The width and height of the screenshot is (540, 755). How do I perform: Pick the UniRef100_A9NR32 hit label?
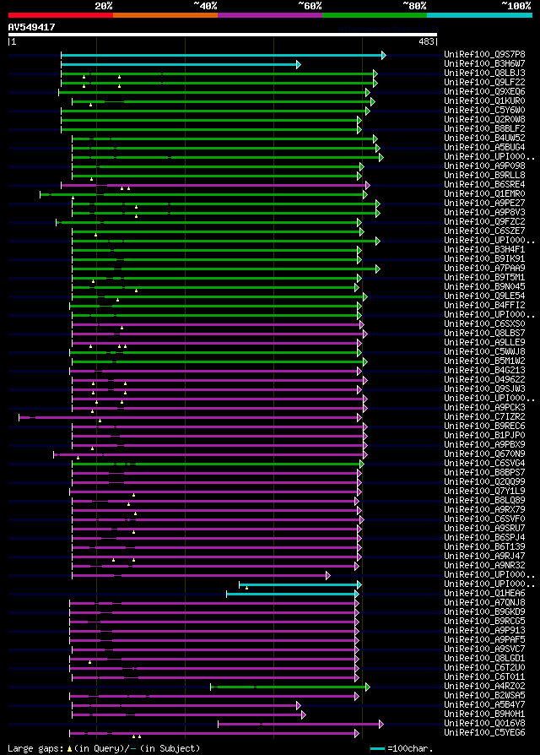point(484,565)
